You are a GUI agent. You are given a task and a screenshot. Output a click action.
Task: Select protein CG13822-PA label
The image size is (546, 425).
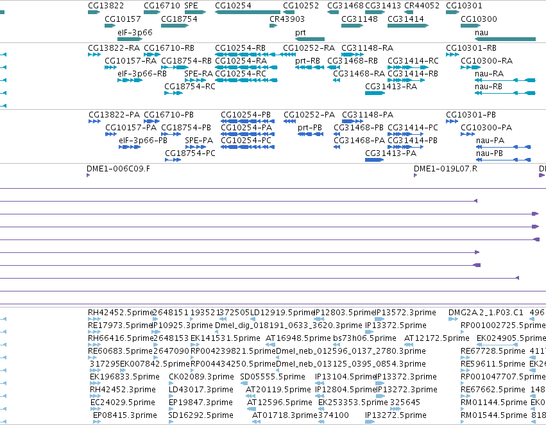point(114,115)
